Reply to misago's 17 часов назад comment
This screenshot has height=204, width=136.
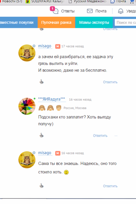click(x=110, y=82)
